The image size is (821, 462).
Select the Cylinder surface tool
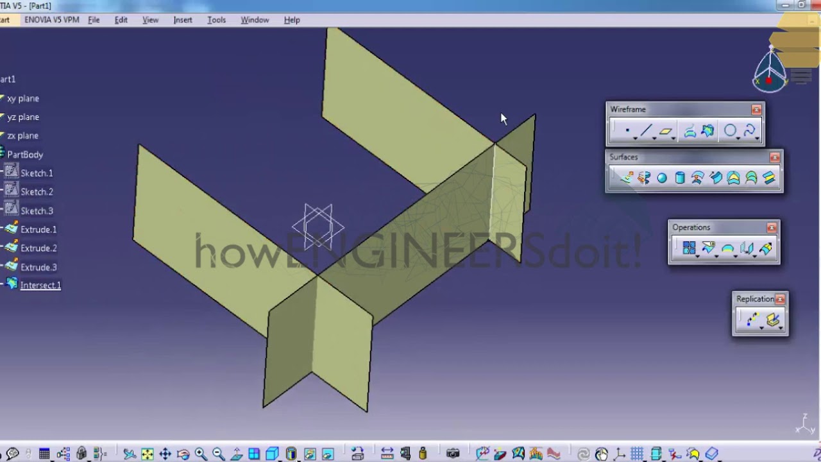(x=680, y=178)
